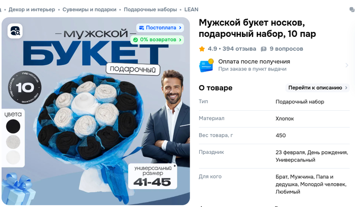Open the LEAN brand breadcrumb link
This screenshot has width=355, height=207.
coord(191,10)
